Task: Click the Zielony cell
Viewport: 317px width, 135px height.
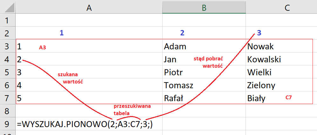Action: [261, 85]
